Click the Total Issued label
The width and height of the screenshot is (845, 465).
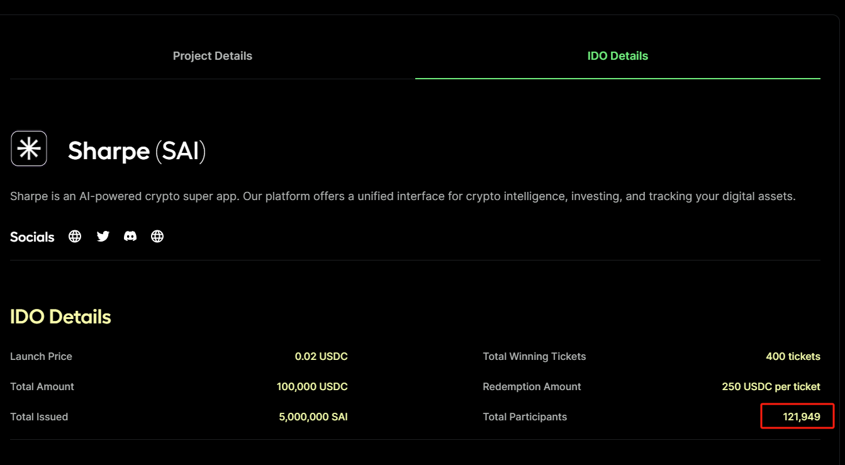pos(39,417)
